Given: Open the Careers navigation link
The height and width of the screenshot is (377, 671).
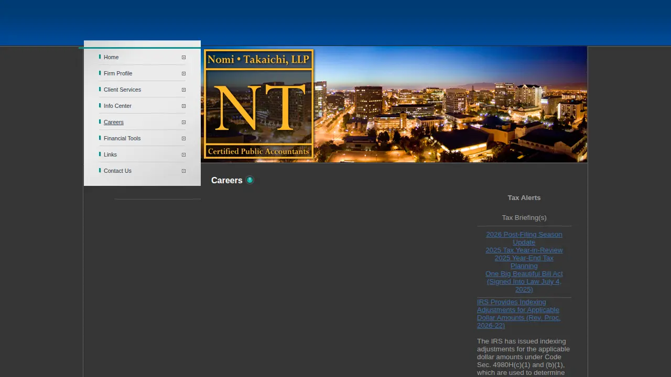Looking at the screenshot, I should [x=114, y=122].
